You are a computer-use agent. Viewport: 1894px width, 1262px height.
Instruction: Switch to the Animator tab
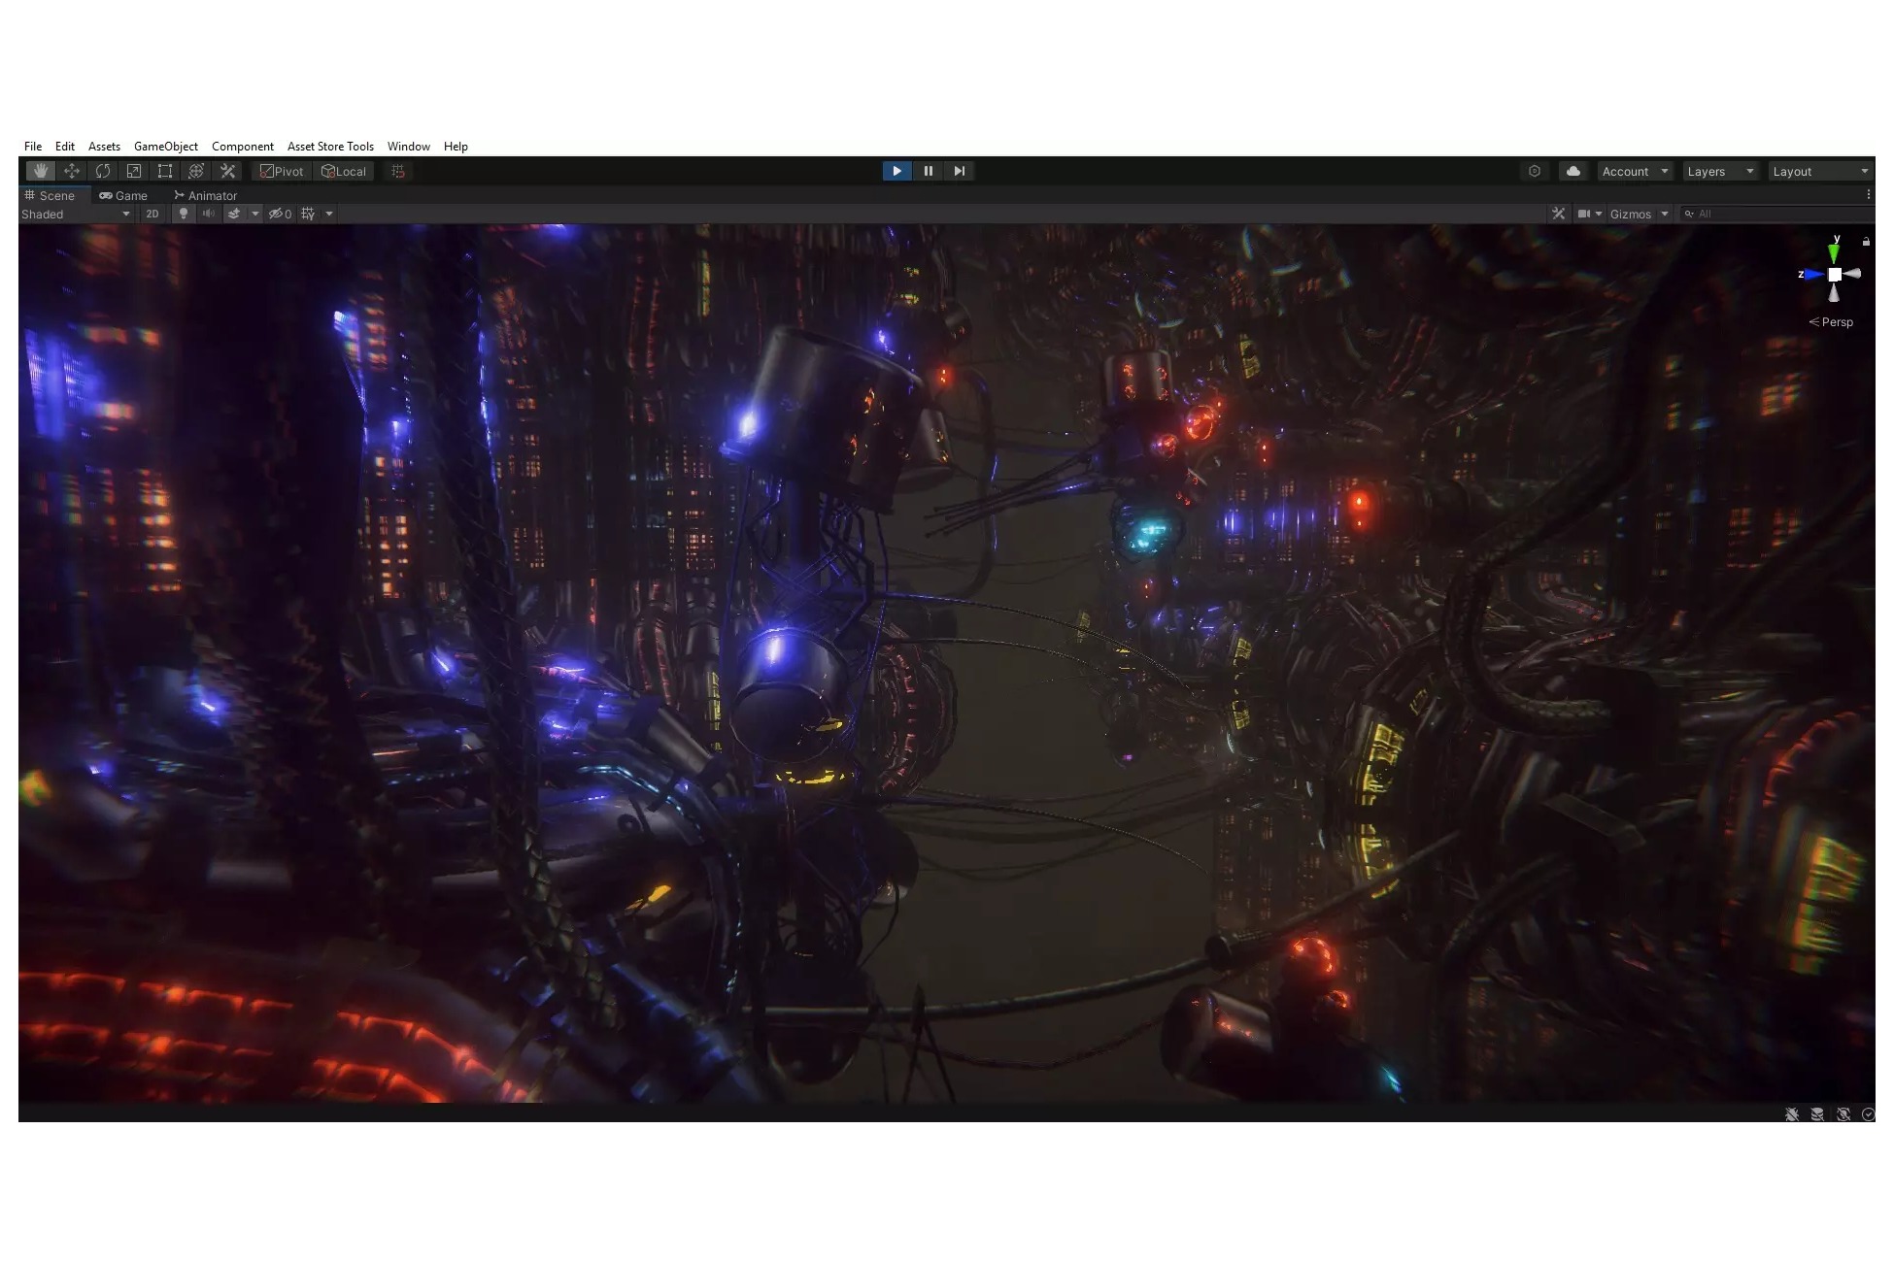pos(205,195)
